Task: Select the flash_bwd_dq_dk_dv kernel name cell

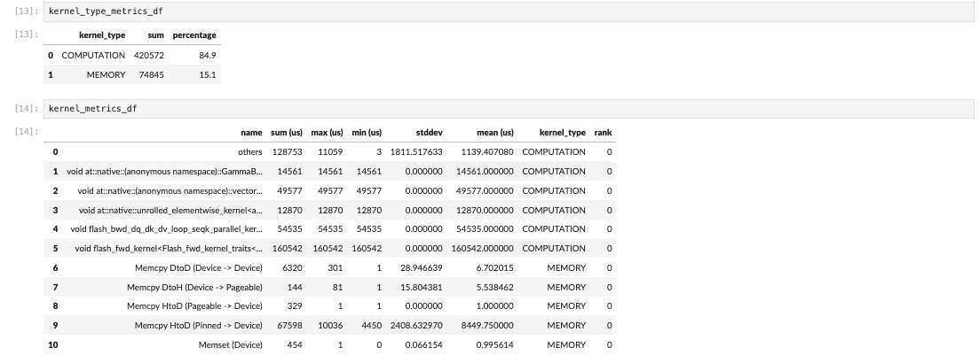Action: click(166, 229)
